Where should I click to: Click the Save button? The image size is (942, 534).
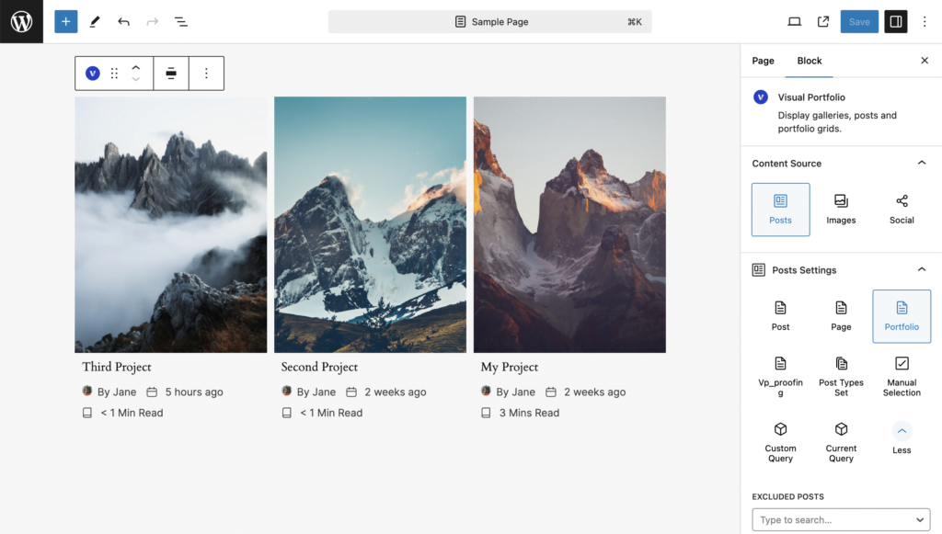coord(859,21)
